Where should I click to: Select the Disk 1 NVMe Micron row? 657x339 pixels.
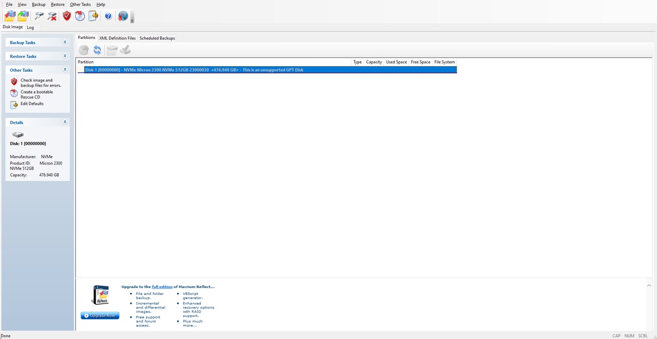266,70
